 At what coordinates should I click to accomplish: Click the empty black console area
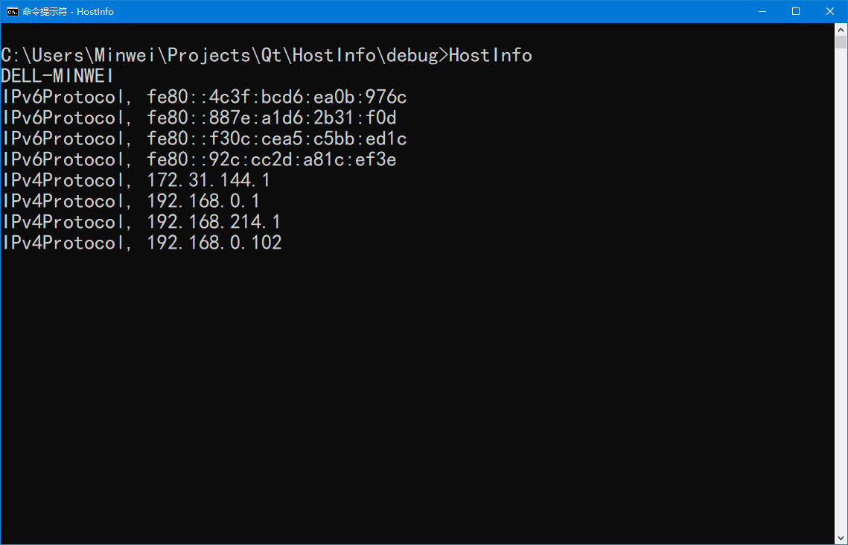pos(416,395)
